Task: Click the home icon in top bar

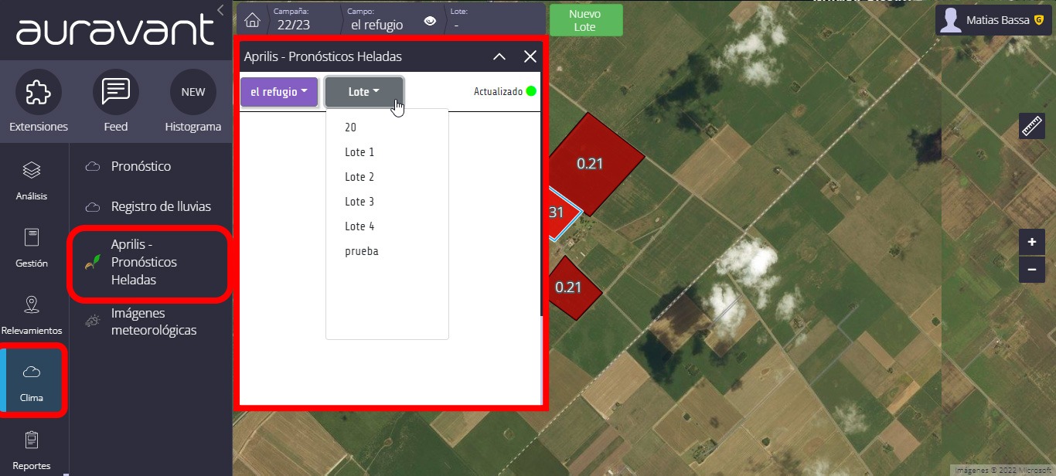Action: click(x=252, y=19)
